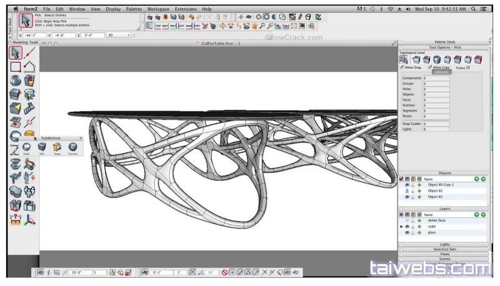Select the rectangle drawing tool
This screenshot has height=286, width=500.
tap(16, 66)
